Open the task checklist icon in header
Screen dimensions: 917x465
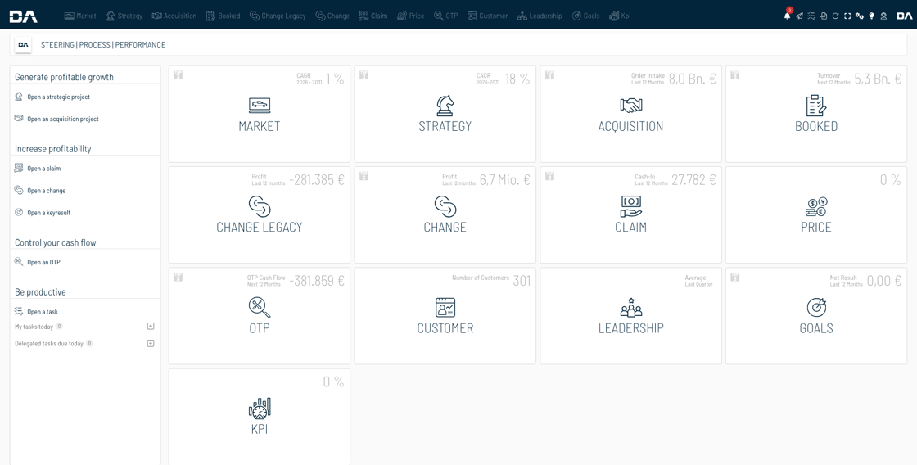tap(811, 16)
